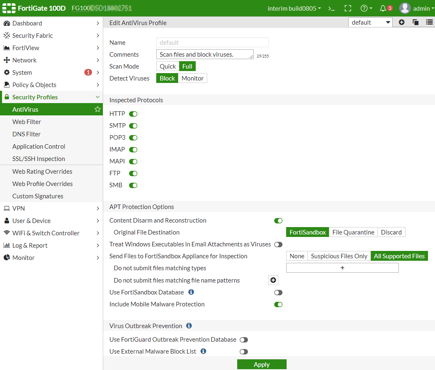Toggle SMTP protocol inspection

pos(133,126)
